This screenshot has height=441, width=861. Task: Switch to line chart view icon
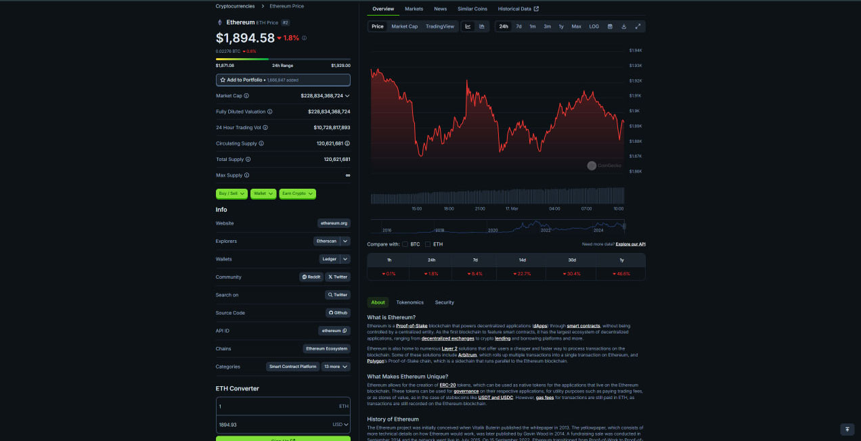pos(468,26)
